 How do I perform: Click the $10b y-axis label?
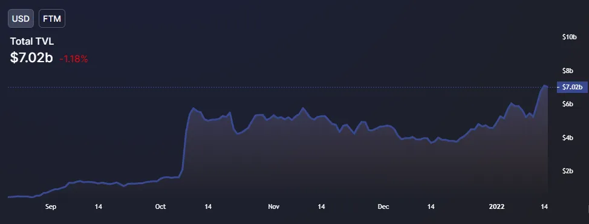point(569,37)
